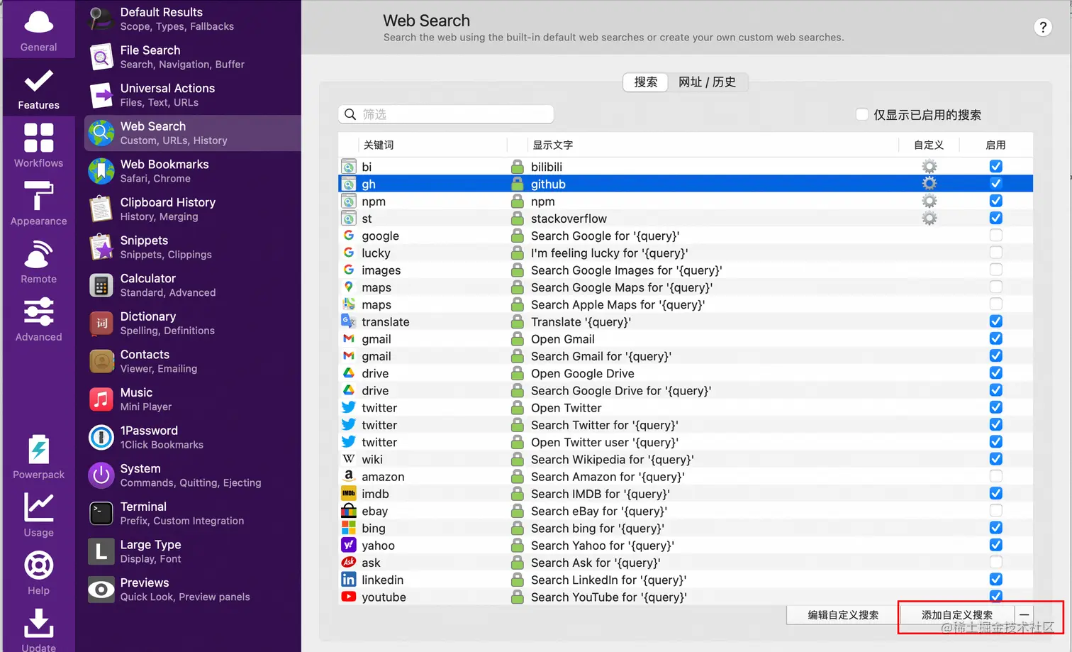Click the 筛选 filter search field
Viewport: 1072px width, 652px height.
[446, 114]
